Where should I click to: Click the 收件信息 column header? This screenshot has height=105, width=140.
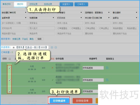[x=60, y=59]
